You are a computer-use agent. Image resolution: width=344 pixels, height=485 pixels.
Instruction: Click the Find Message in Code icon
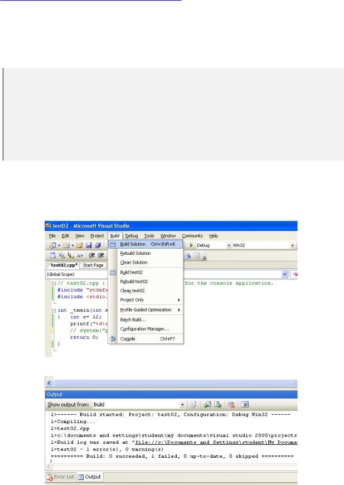tap(194, 404)
